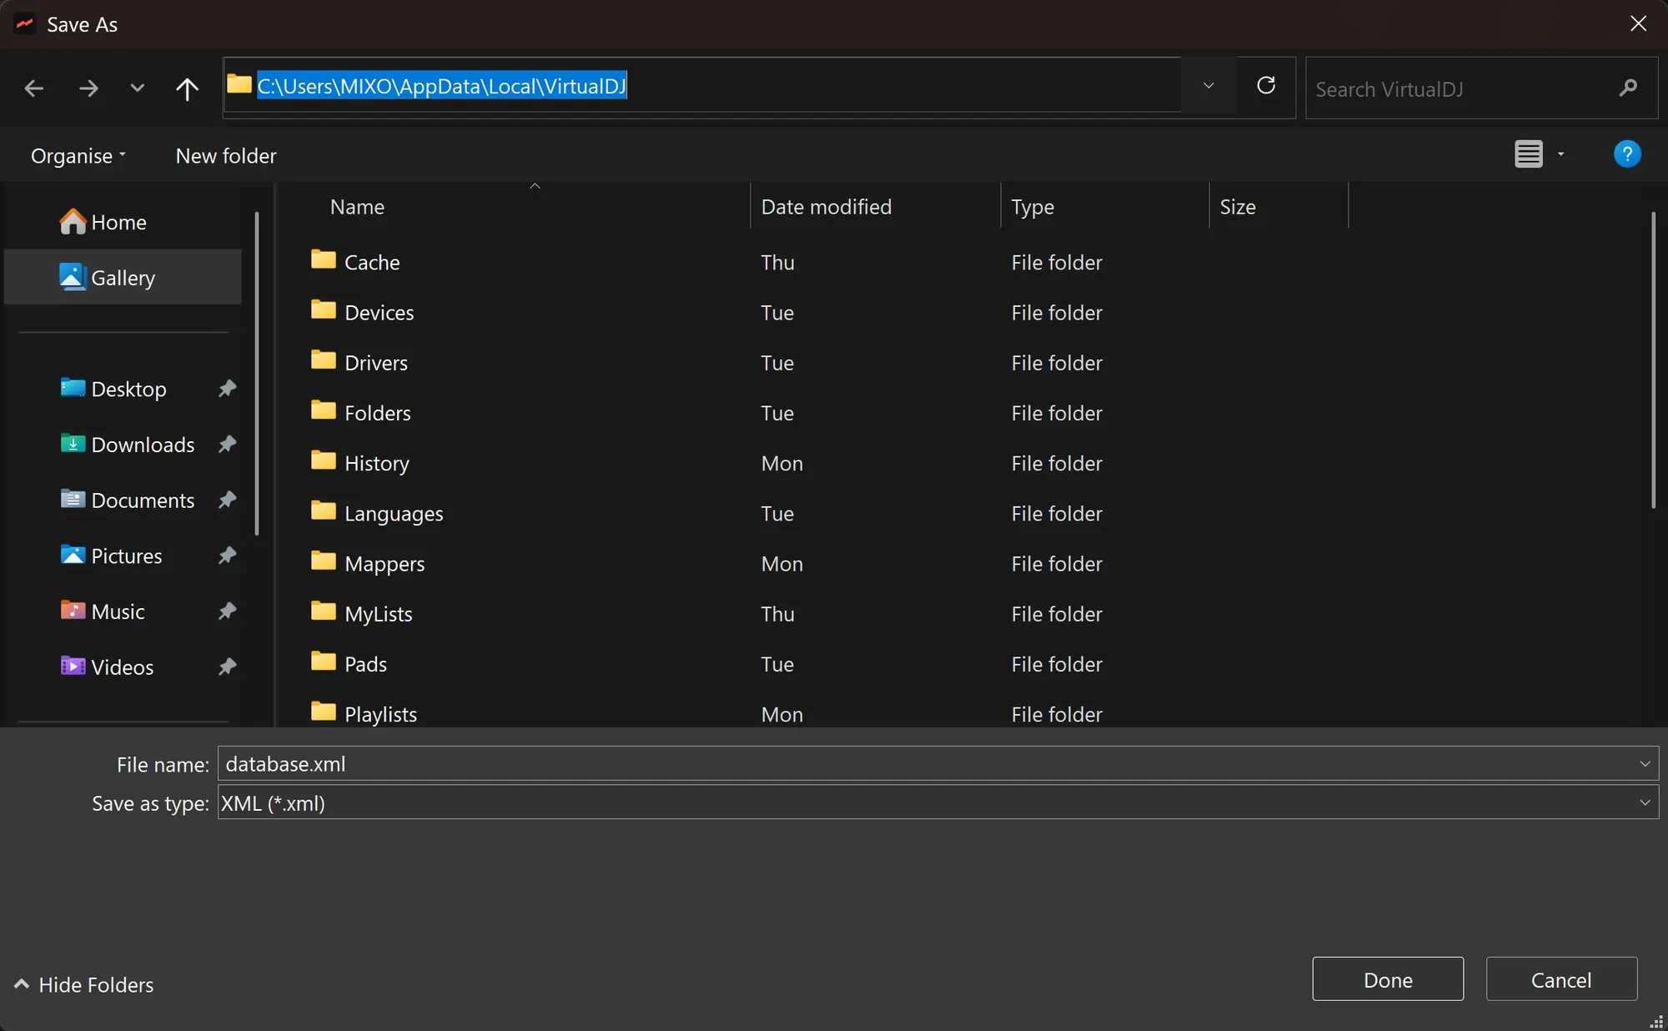1668x1031 pixels.
Task: Refresh the VirtualDJ folder listing
Action: click(1266, 86)
